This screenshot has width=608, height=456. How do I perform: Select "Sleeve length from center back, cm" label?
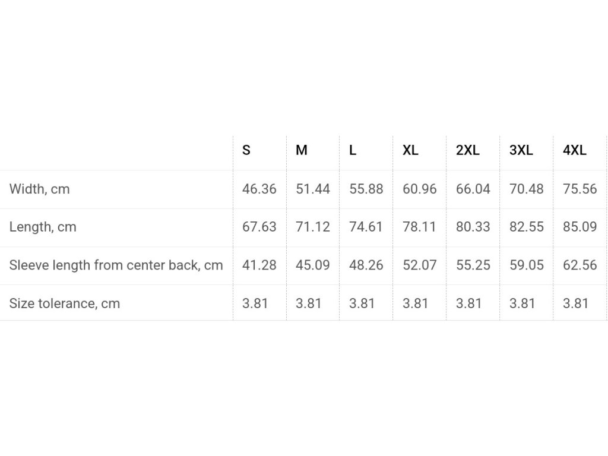[116, 265]
